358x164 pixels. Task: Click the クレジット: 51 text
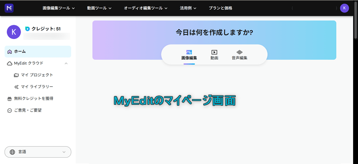coord(46,29)
